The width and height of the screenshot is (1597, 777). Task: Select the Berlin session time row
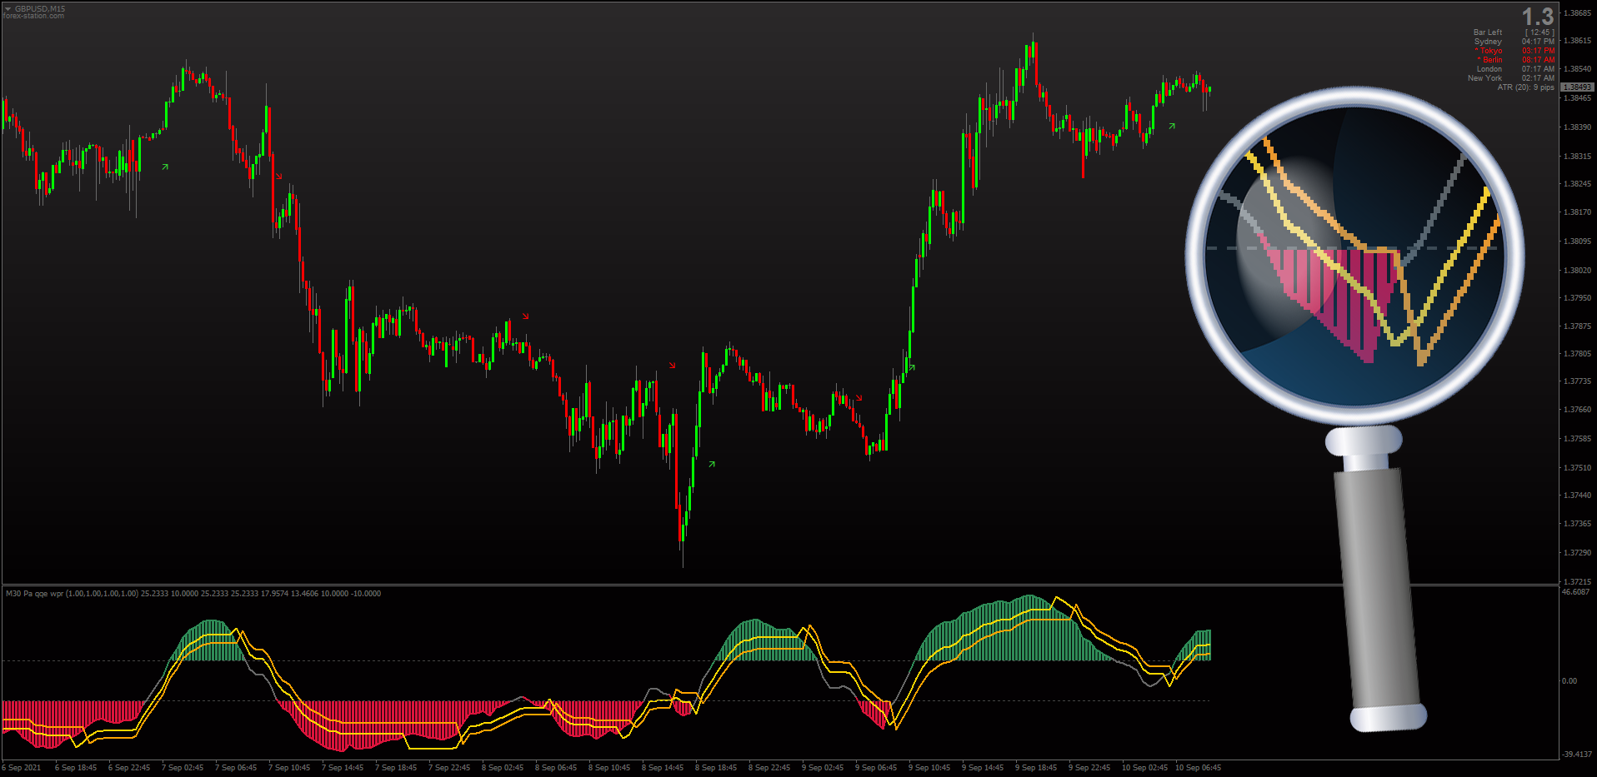click(1516, 60)
